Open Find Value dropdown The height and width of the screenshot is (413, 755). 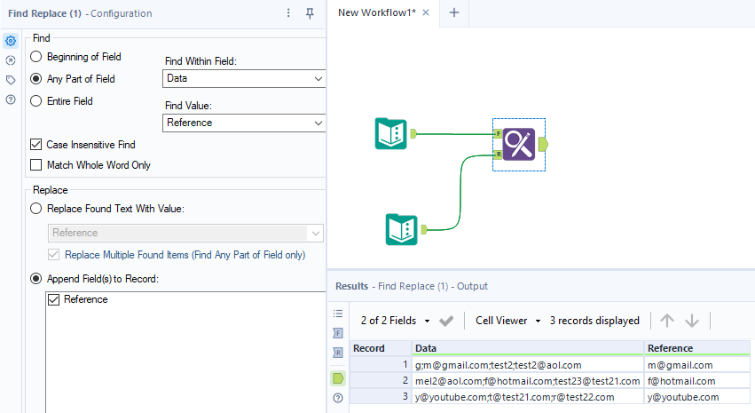[x=244, y=123]
